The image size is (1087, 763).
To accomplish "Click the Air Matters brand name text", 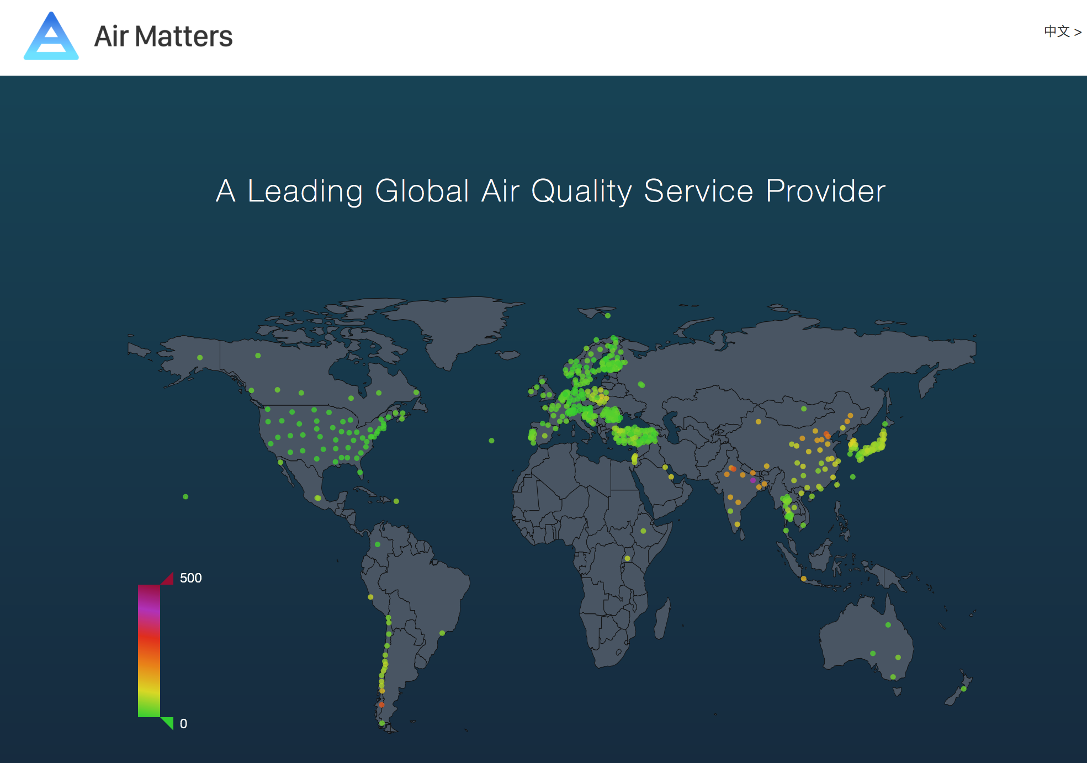I will click(x=163, y=36).
